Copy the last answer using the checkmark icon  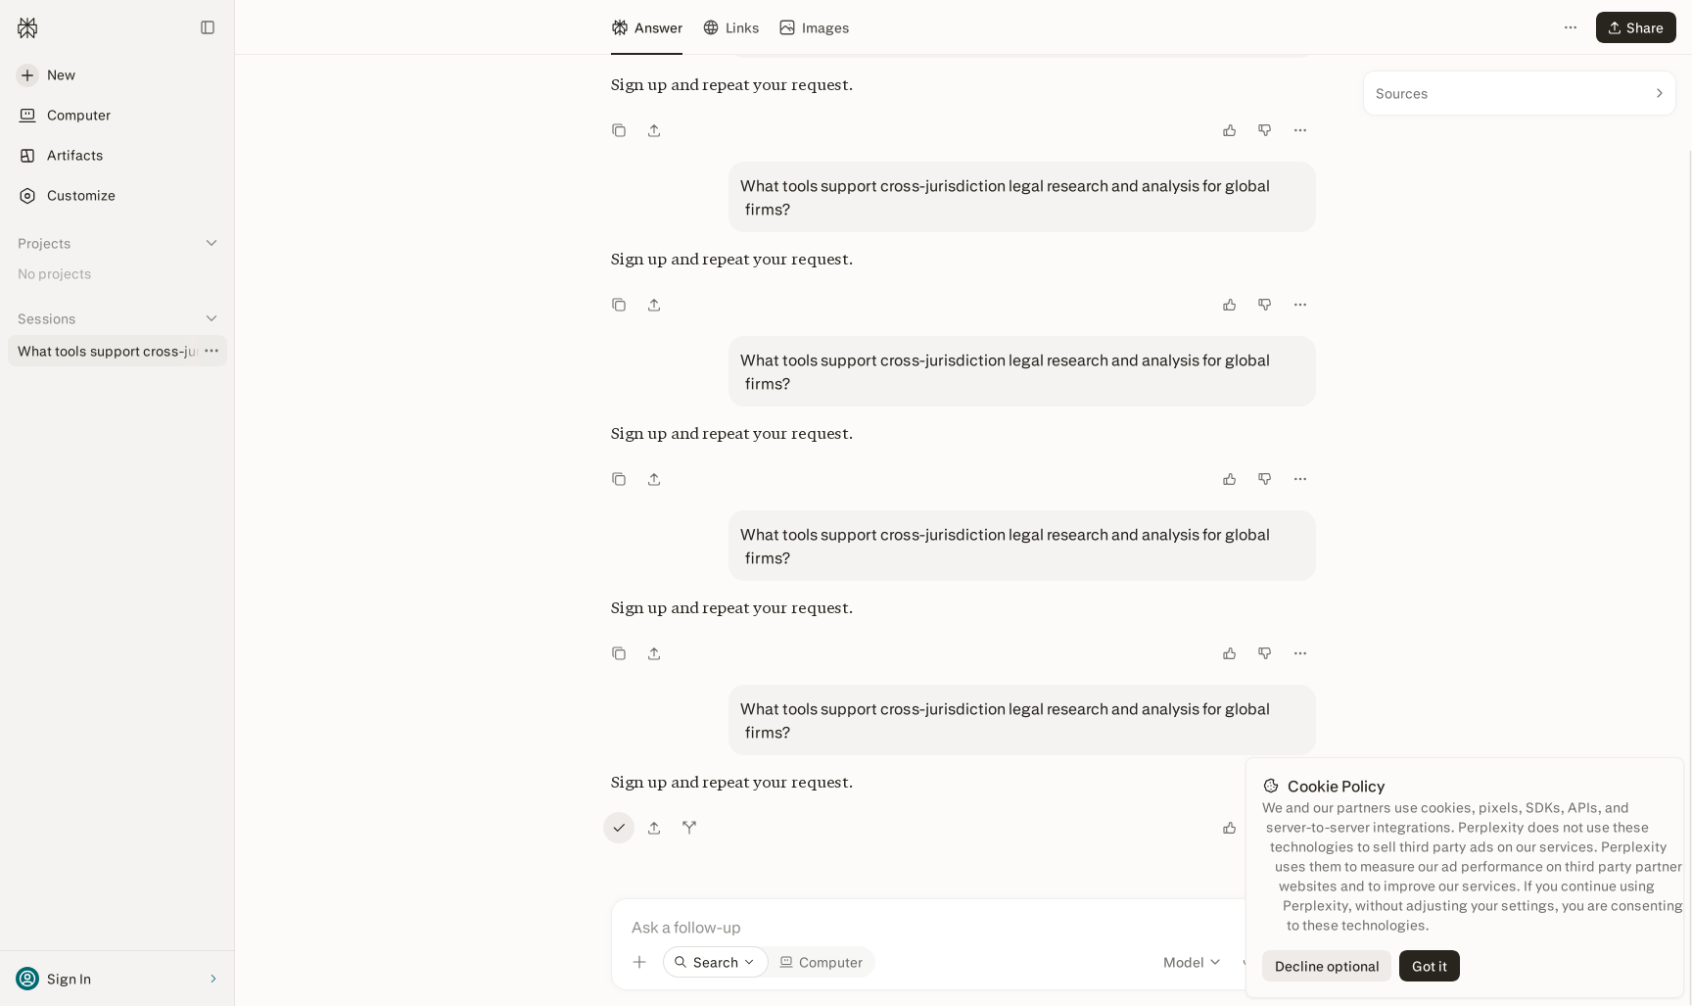click(619, 828)
